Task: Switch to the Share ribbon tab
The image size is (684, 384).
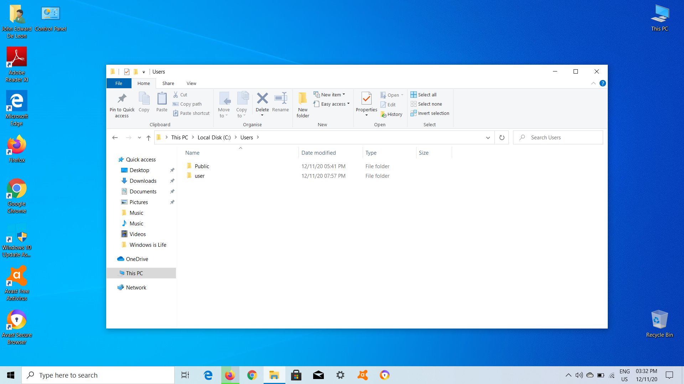Action: pyautogui.click(x=168, y=83)
